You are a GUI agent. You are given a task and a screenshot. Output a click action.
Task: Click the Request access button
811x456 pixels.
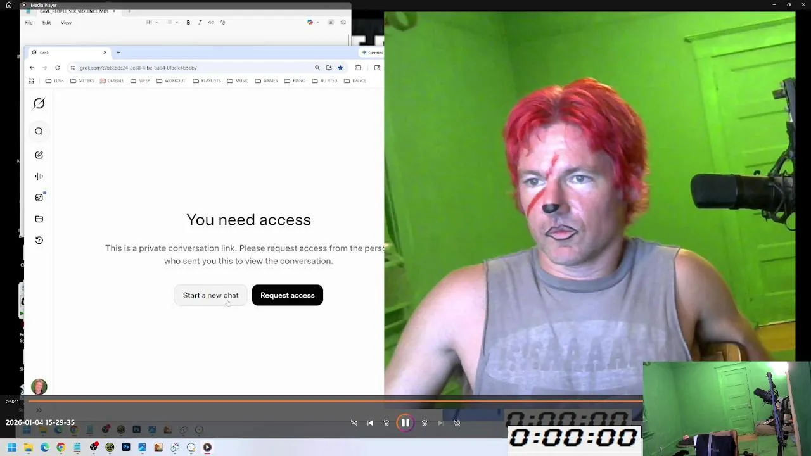(287, 295)
